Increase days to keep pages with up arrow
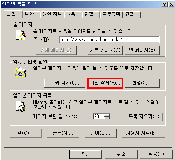Screen dimensions: 175x160 [x=107, y=115]
